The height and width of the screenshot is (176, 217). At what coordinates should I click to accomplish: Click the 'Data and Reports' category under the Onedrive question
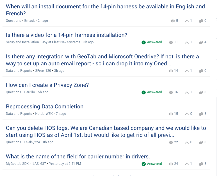(19, 71)
